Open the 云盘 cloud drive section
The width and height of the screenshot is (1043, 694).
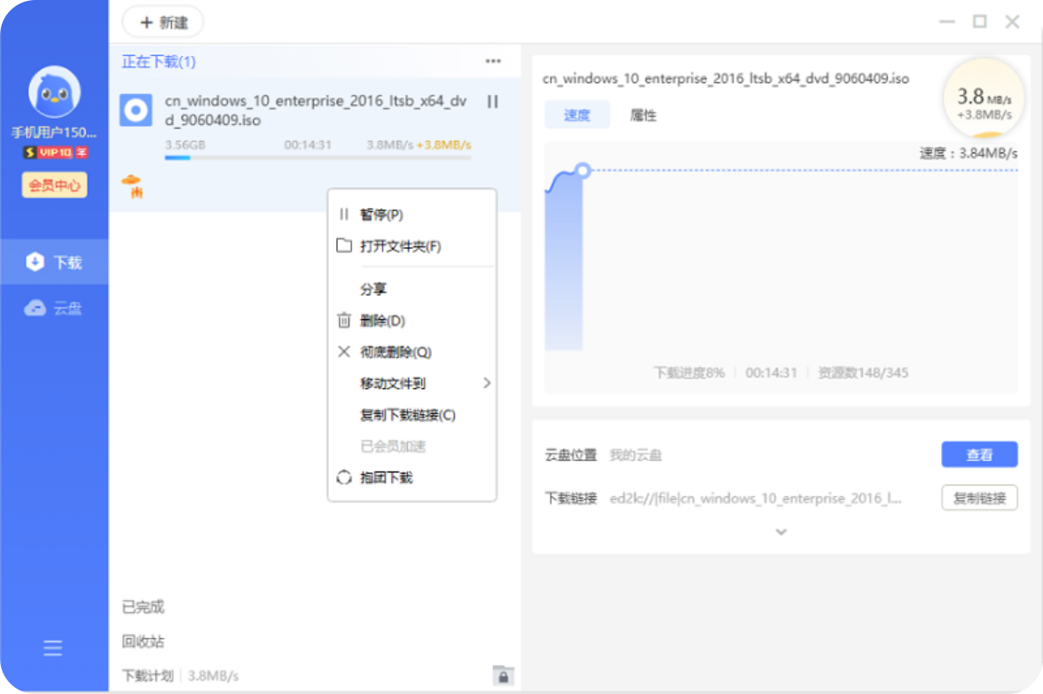(55, 308)
